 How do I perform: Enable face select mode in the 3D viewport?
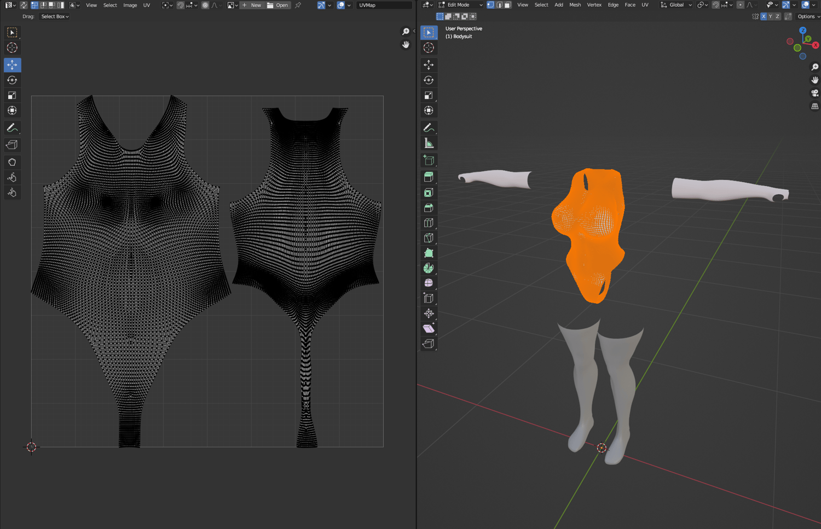(x=507, y=5)
